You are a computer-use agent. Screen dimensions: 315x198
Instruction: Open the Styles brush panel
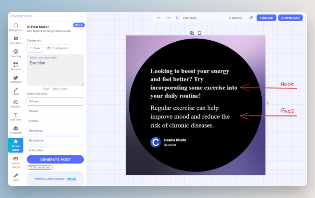click(16, 91)
